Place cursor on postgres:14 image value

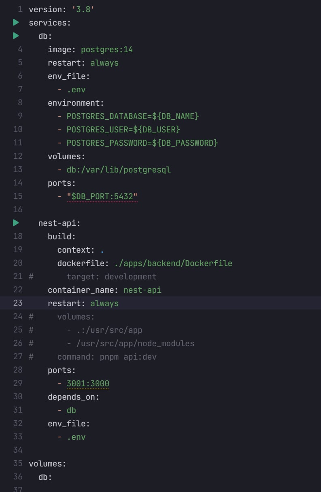[x=107, y=50]
